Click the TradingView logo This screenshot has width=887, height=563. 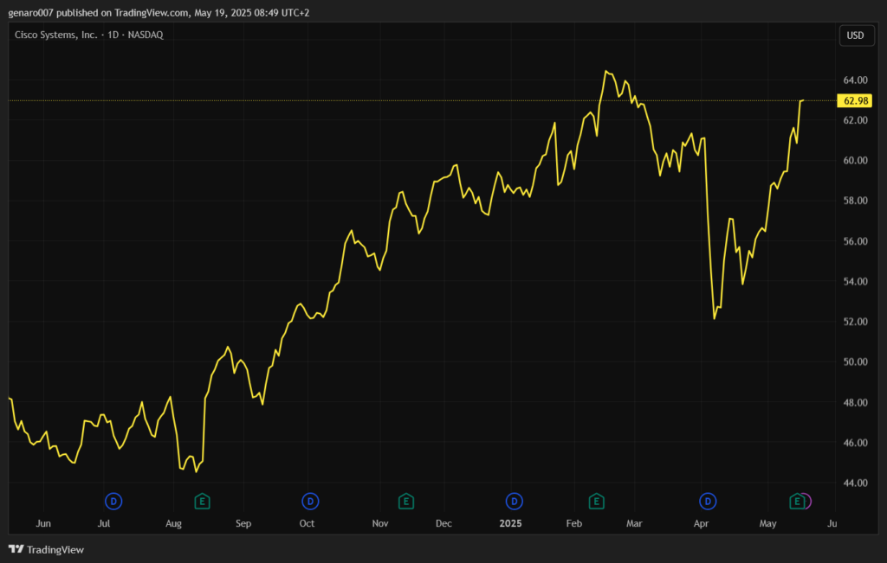[46, 549]
